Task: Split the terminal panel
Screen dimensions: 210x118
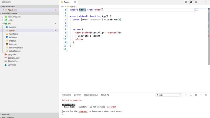Action: [x=191, y=95]
